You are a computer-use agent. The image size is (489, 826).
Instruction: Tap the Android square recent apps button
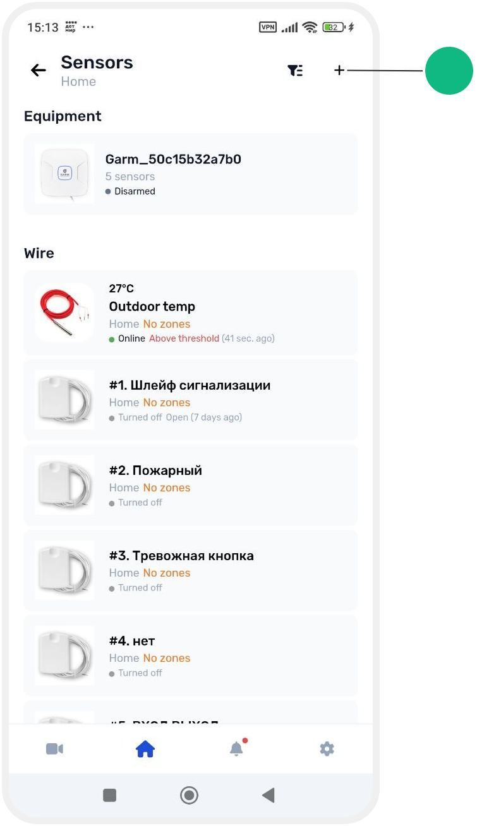110,795
